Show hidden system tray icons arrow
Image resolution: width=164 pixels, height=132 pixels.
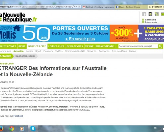pyautogui.click(x=160, y=128)
